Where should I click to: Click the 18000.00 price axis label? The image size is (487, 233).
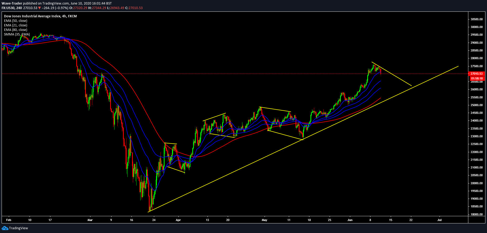coord(477,214)
